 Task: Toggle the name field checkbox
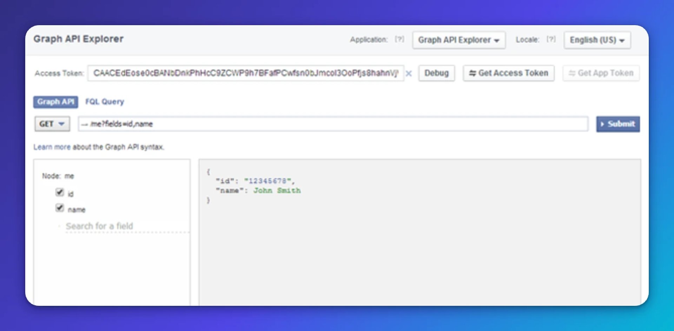[x=60, y=208]
